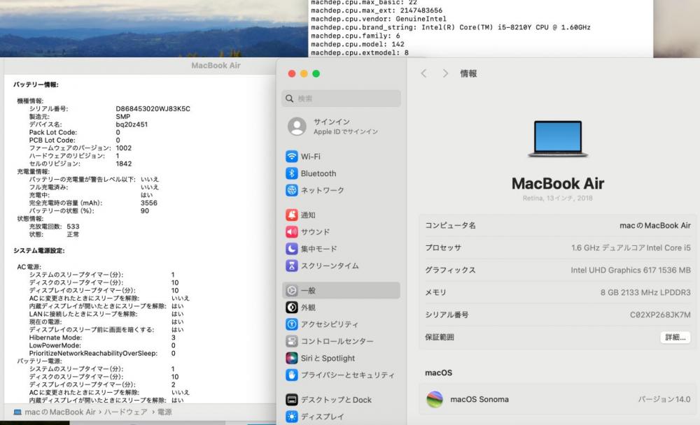The image size is (700, 425).
Task: Click バージョン14.0 text
Action: pyautogui.click(x=664, y=399)
